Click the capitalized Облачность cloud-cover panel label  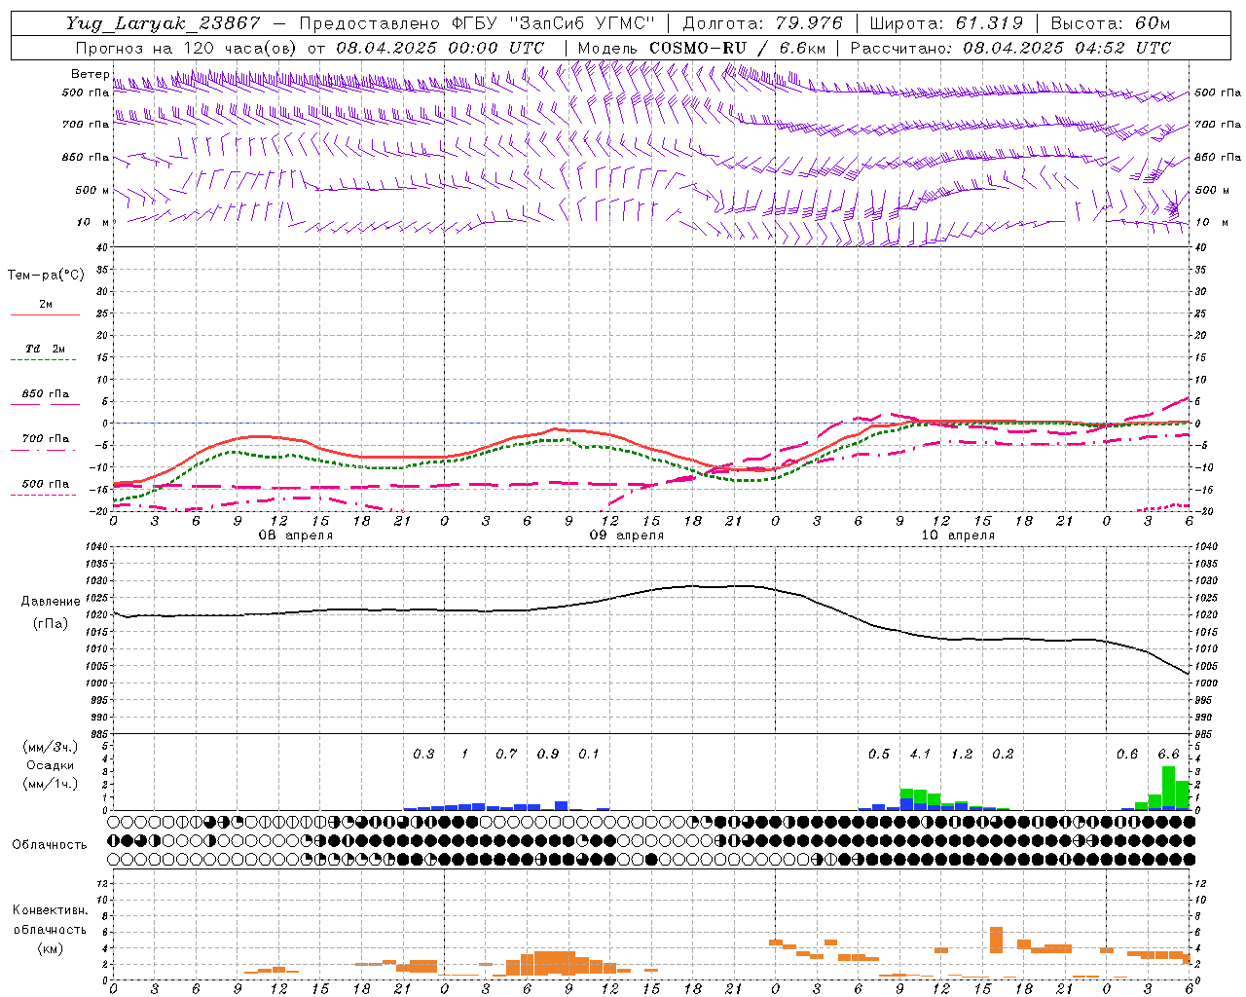tap(50, 845)
